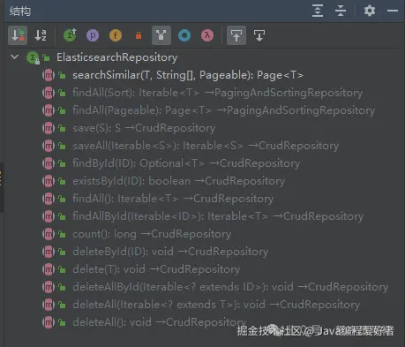
Task: Click public visibility icon beside findById(ID)
Action: (x=62, y=163)
